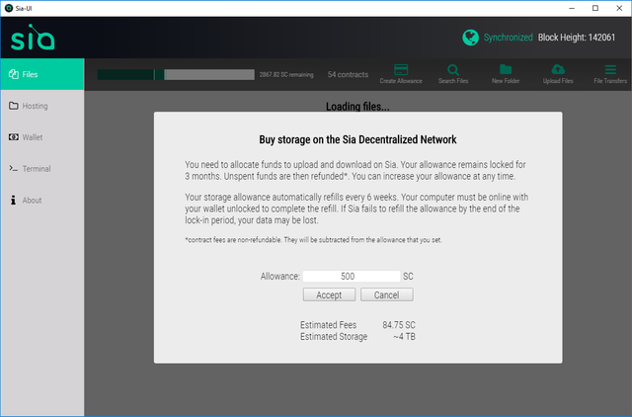Click the Sia logo in header
Image resolution: width=632 pixels, height=417 pixels.
(33, 38)
